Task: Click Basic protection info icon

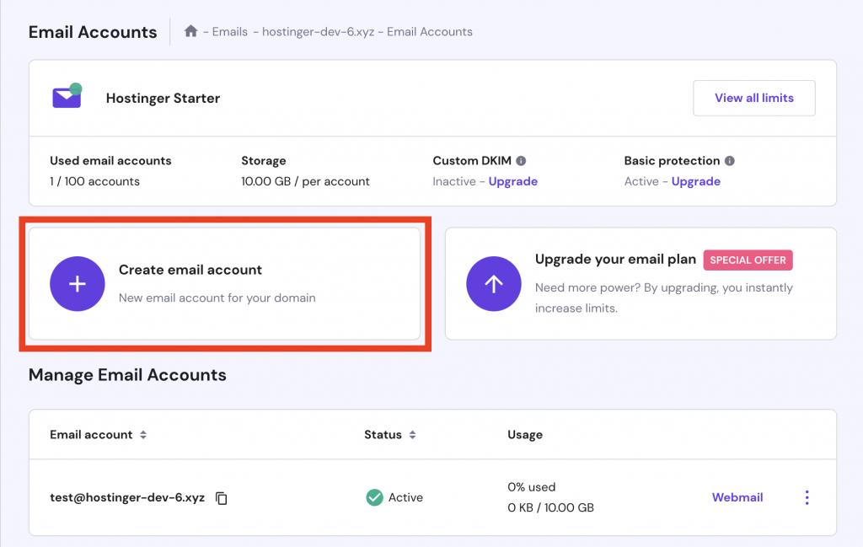Action: (730, 161)
